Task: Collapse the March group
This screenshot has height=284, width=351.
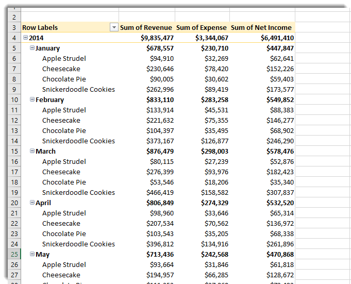Action: tap(32, 151)
